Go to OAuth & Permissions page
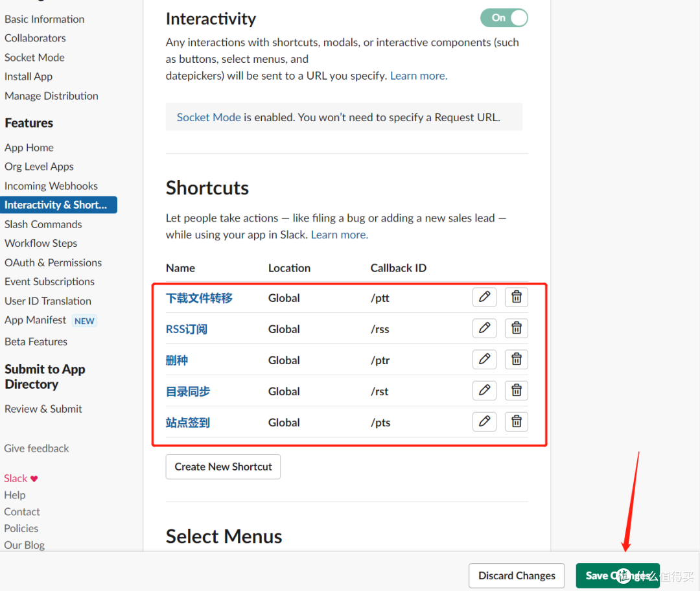 pos(53,262)
